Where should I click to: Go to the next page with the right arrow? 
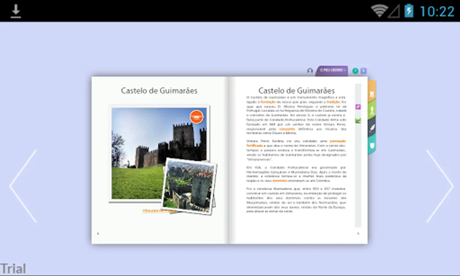pyautogui.click(x=440, y=186)
